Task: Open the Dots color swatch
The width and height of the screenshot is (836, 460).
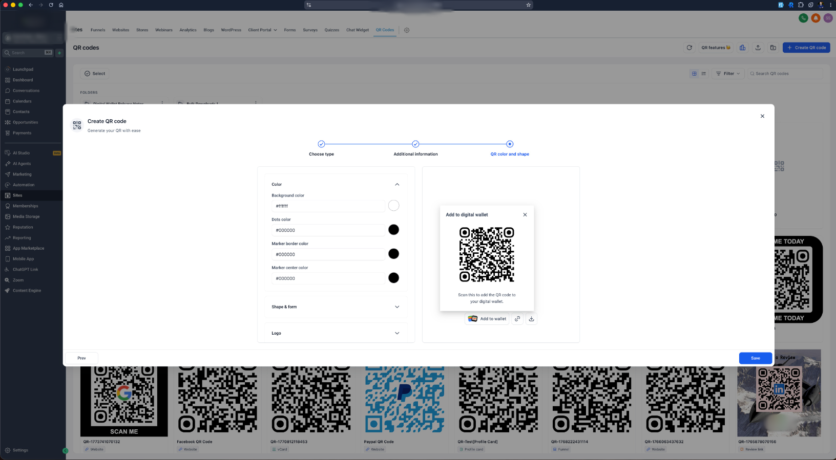Action: click(393, 230)
